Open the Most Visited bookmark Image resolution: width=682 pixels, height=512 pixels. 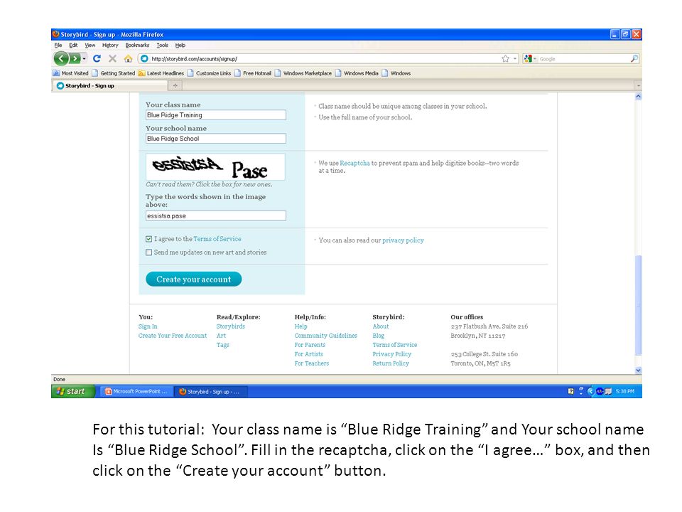pyautogui.click(x=70, y=73)
